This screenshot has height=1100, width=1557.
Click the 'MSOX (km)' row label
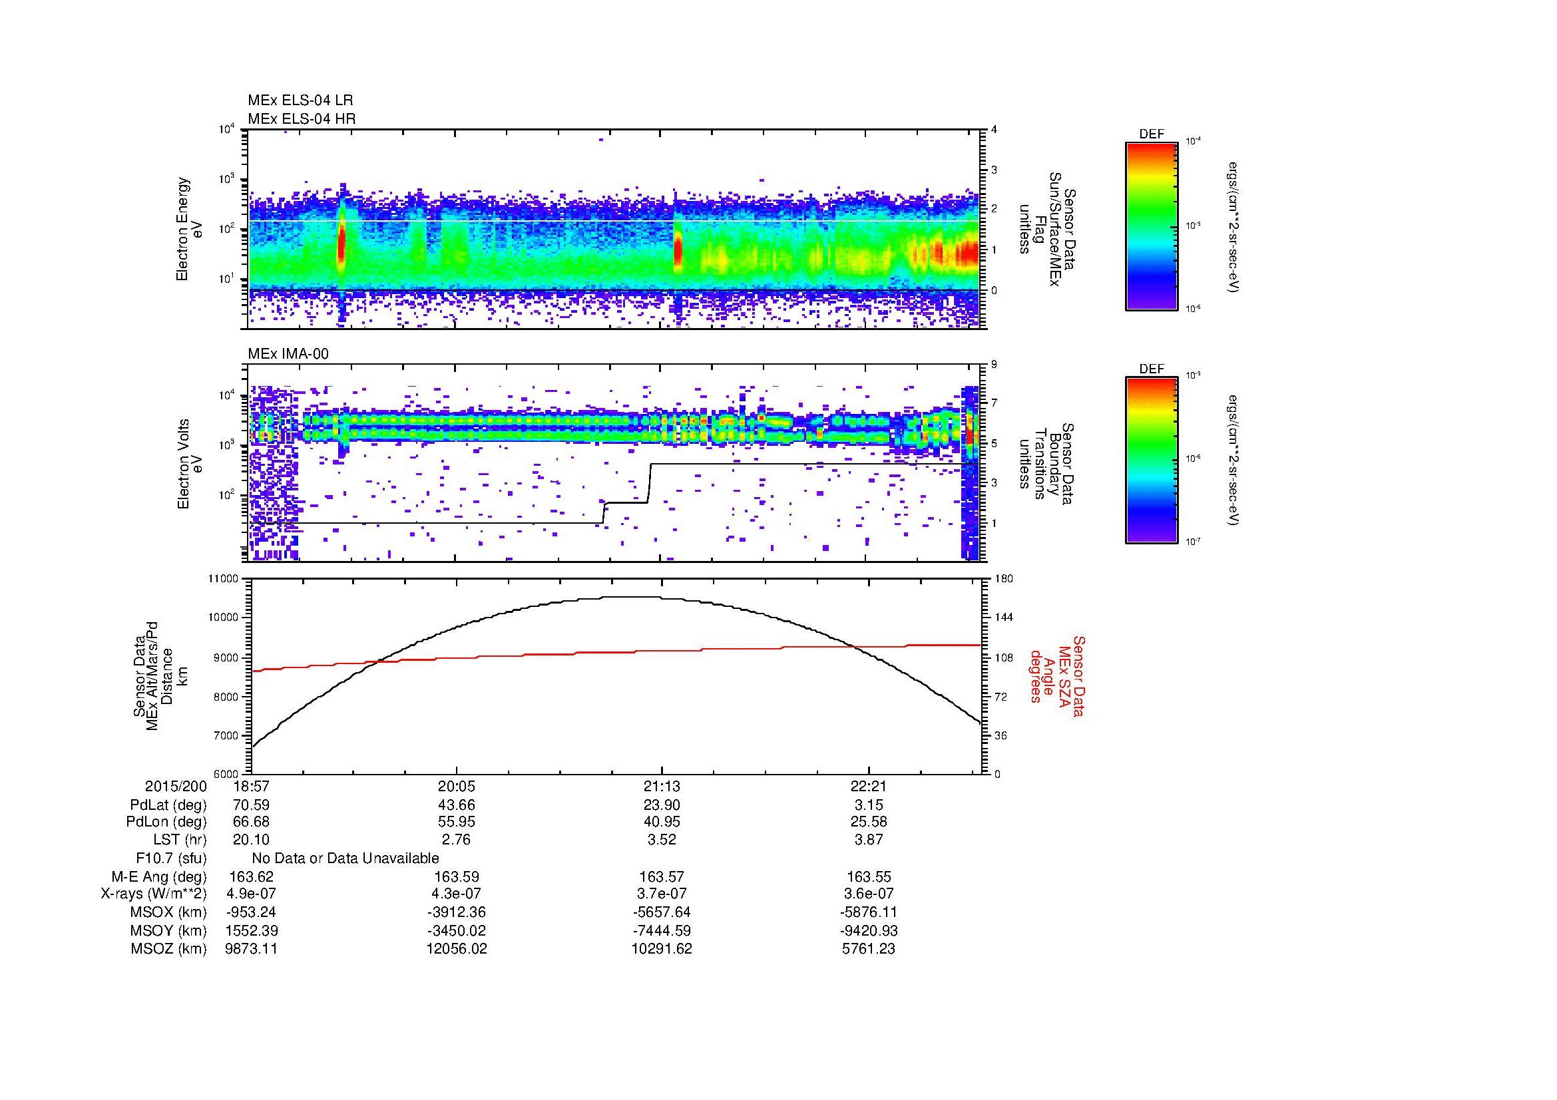(169, 912)
